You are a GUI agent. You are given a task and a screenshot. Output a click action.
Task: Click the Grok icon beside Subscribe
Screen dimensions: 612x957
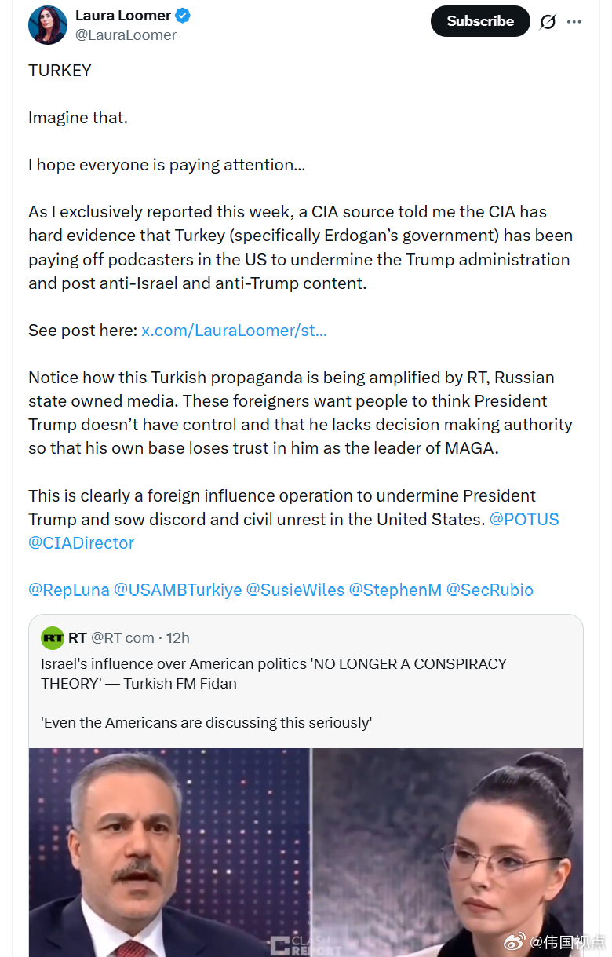click(x=548, y=22)
